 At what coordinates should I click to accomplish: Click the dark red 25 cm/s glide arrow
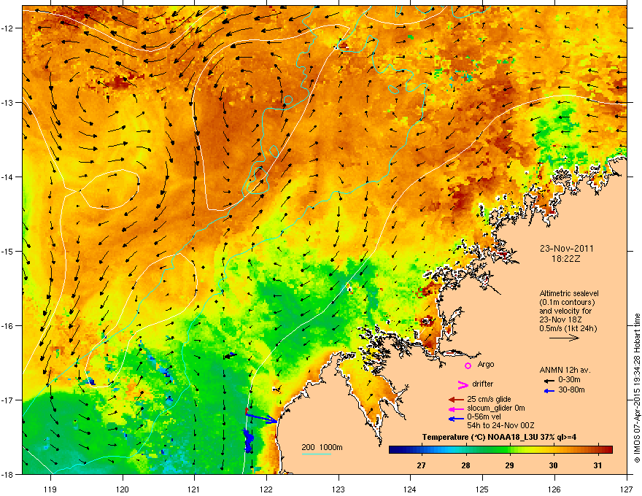pos(456,400)
